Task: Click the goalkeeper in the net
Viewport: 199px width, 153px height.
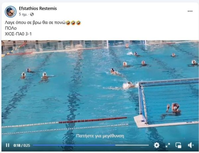Action: coord(173,109)
